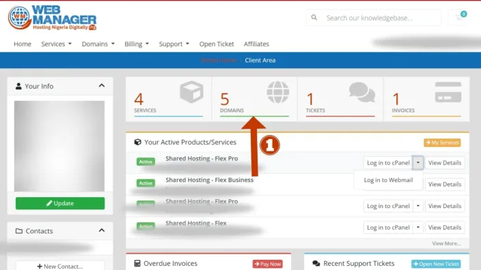481x270 pixels.
Task: Log in to cPanel for second Flex Pro
Action: click(388, 206)
